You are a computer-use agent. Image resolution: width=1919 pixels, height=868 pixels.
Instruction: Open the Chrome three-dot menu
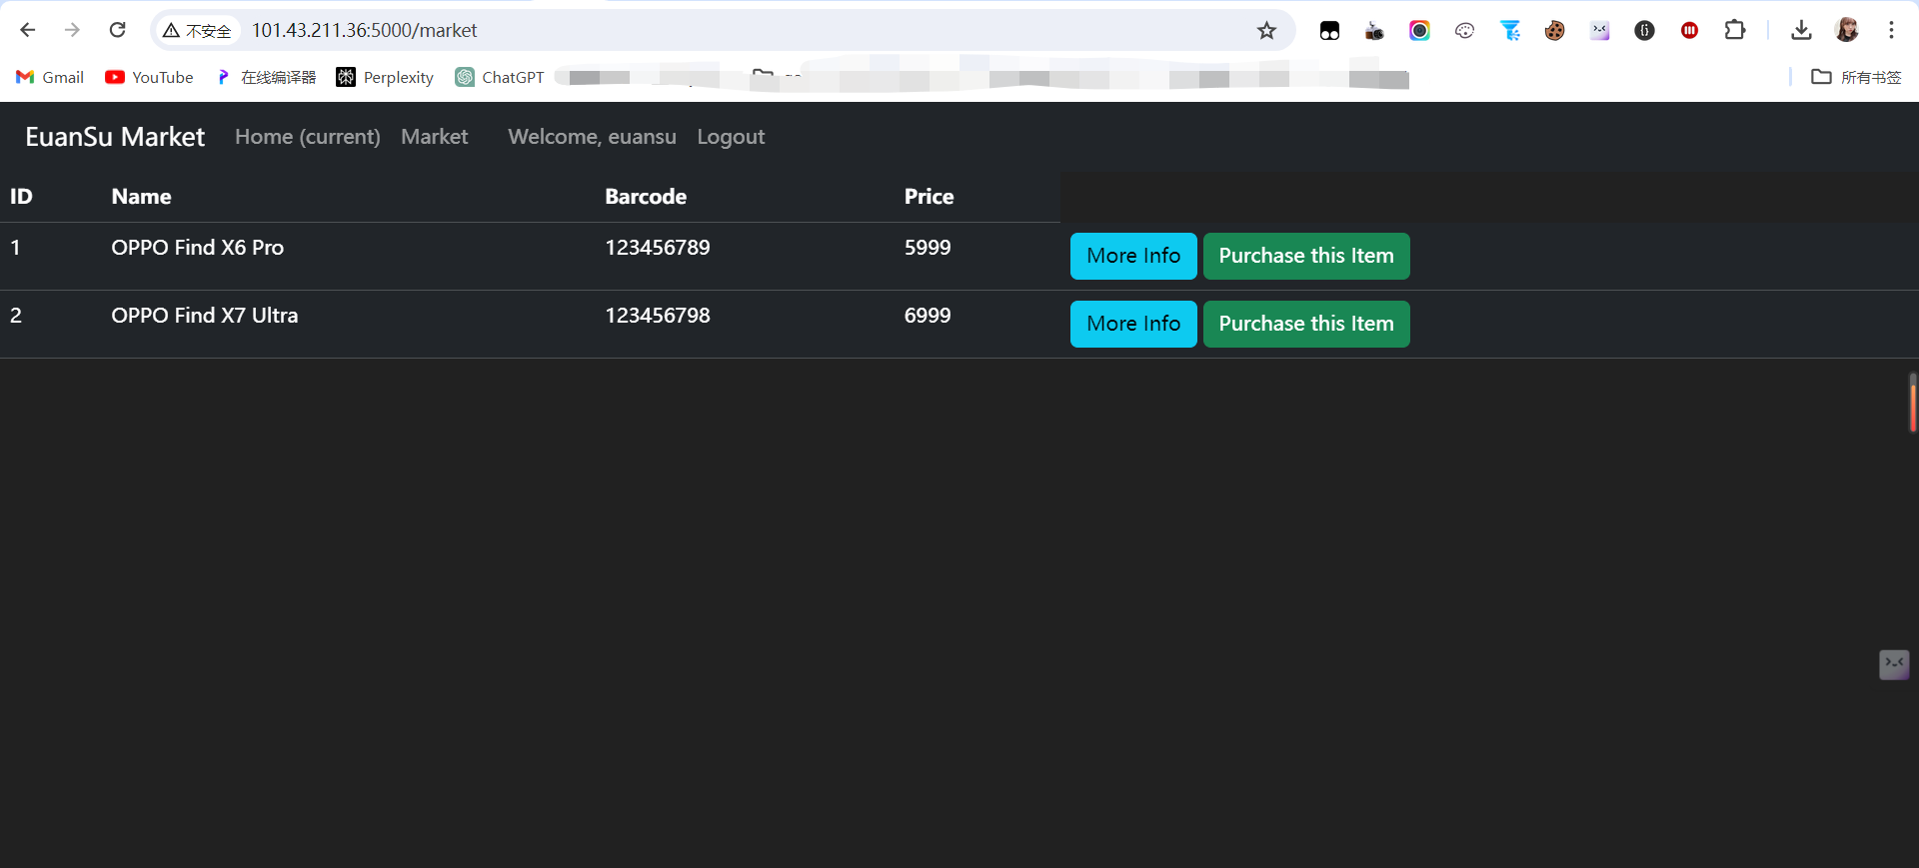coord(1891,30)
